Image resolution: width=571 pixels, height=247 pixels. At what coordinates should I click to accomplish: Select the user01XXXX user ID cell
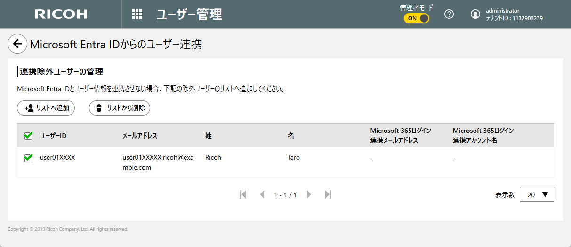[x=57, y=158]
